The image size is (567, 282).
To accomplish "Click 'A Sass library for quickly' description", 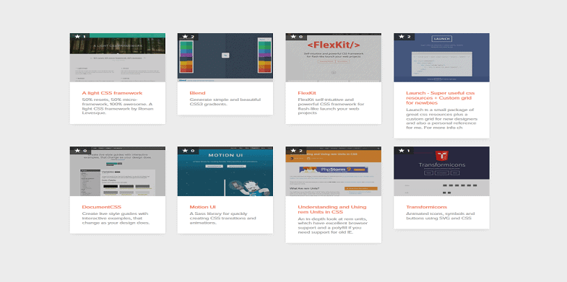I will click(222, 218).
